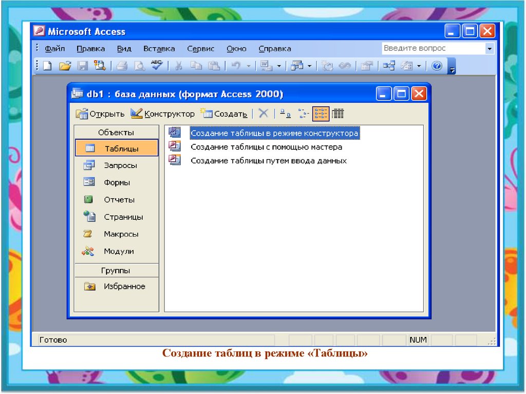Viewport: 526px width, 394px height.
Task: Open the Сервис menu
Action: 201,49
